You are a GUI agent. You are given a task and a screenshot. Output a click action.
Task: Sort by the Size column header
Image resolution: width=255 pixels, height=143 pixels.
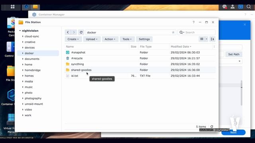(133, 47)
